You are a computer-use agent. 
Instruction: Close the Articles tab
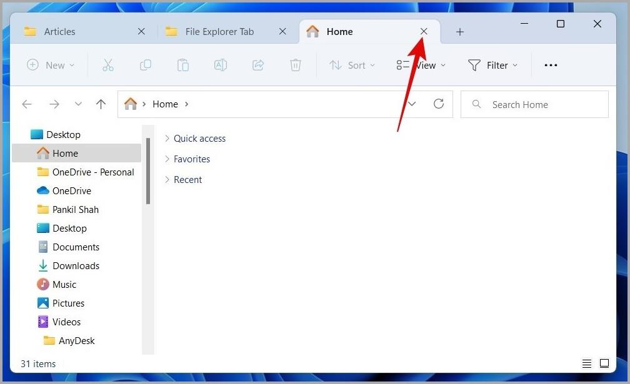[x=141, y=31]
